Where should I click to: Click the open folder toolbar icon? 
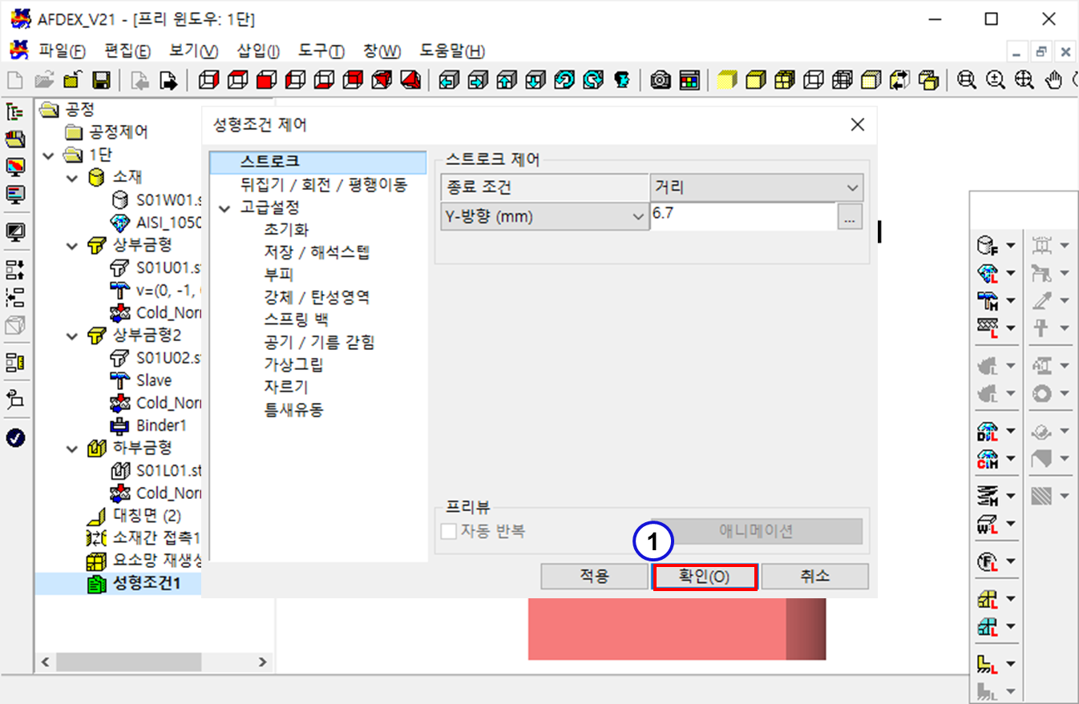[44, 80]
